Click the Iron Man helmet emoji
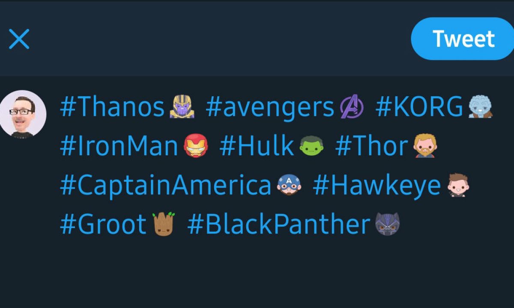The width and height of the screenshot is (514, 308). tap(196, 146)
